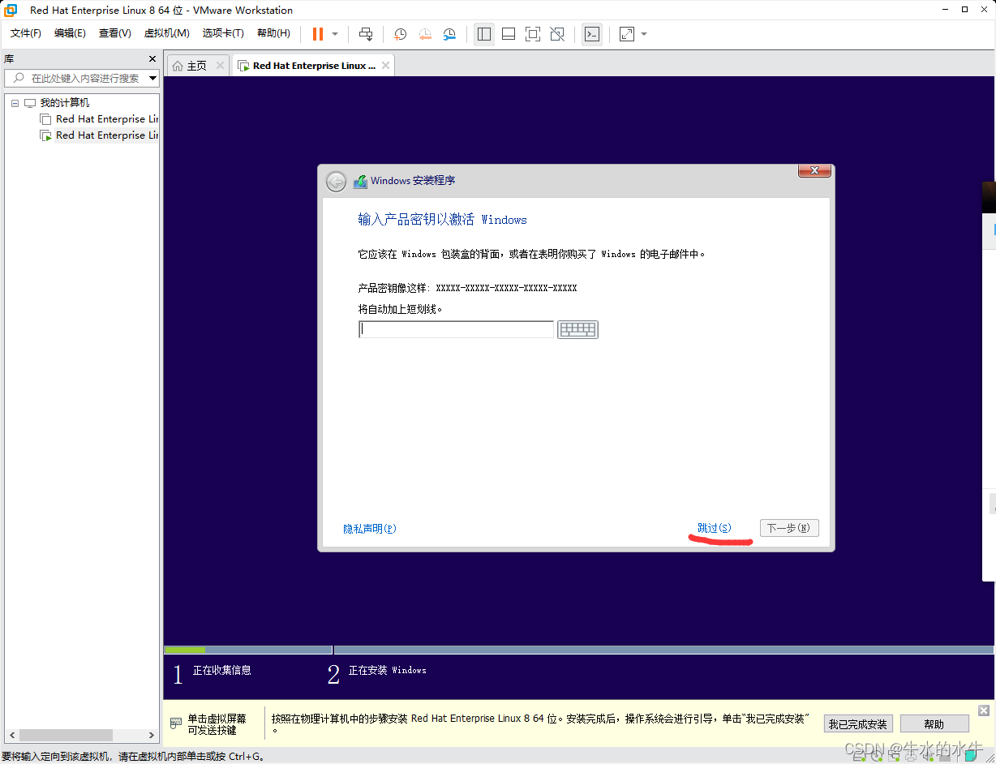Click the 跳过(S) skip link
Viewport: 996px width, 764px height.
(x=714, y=529)
